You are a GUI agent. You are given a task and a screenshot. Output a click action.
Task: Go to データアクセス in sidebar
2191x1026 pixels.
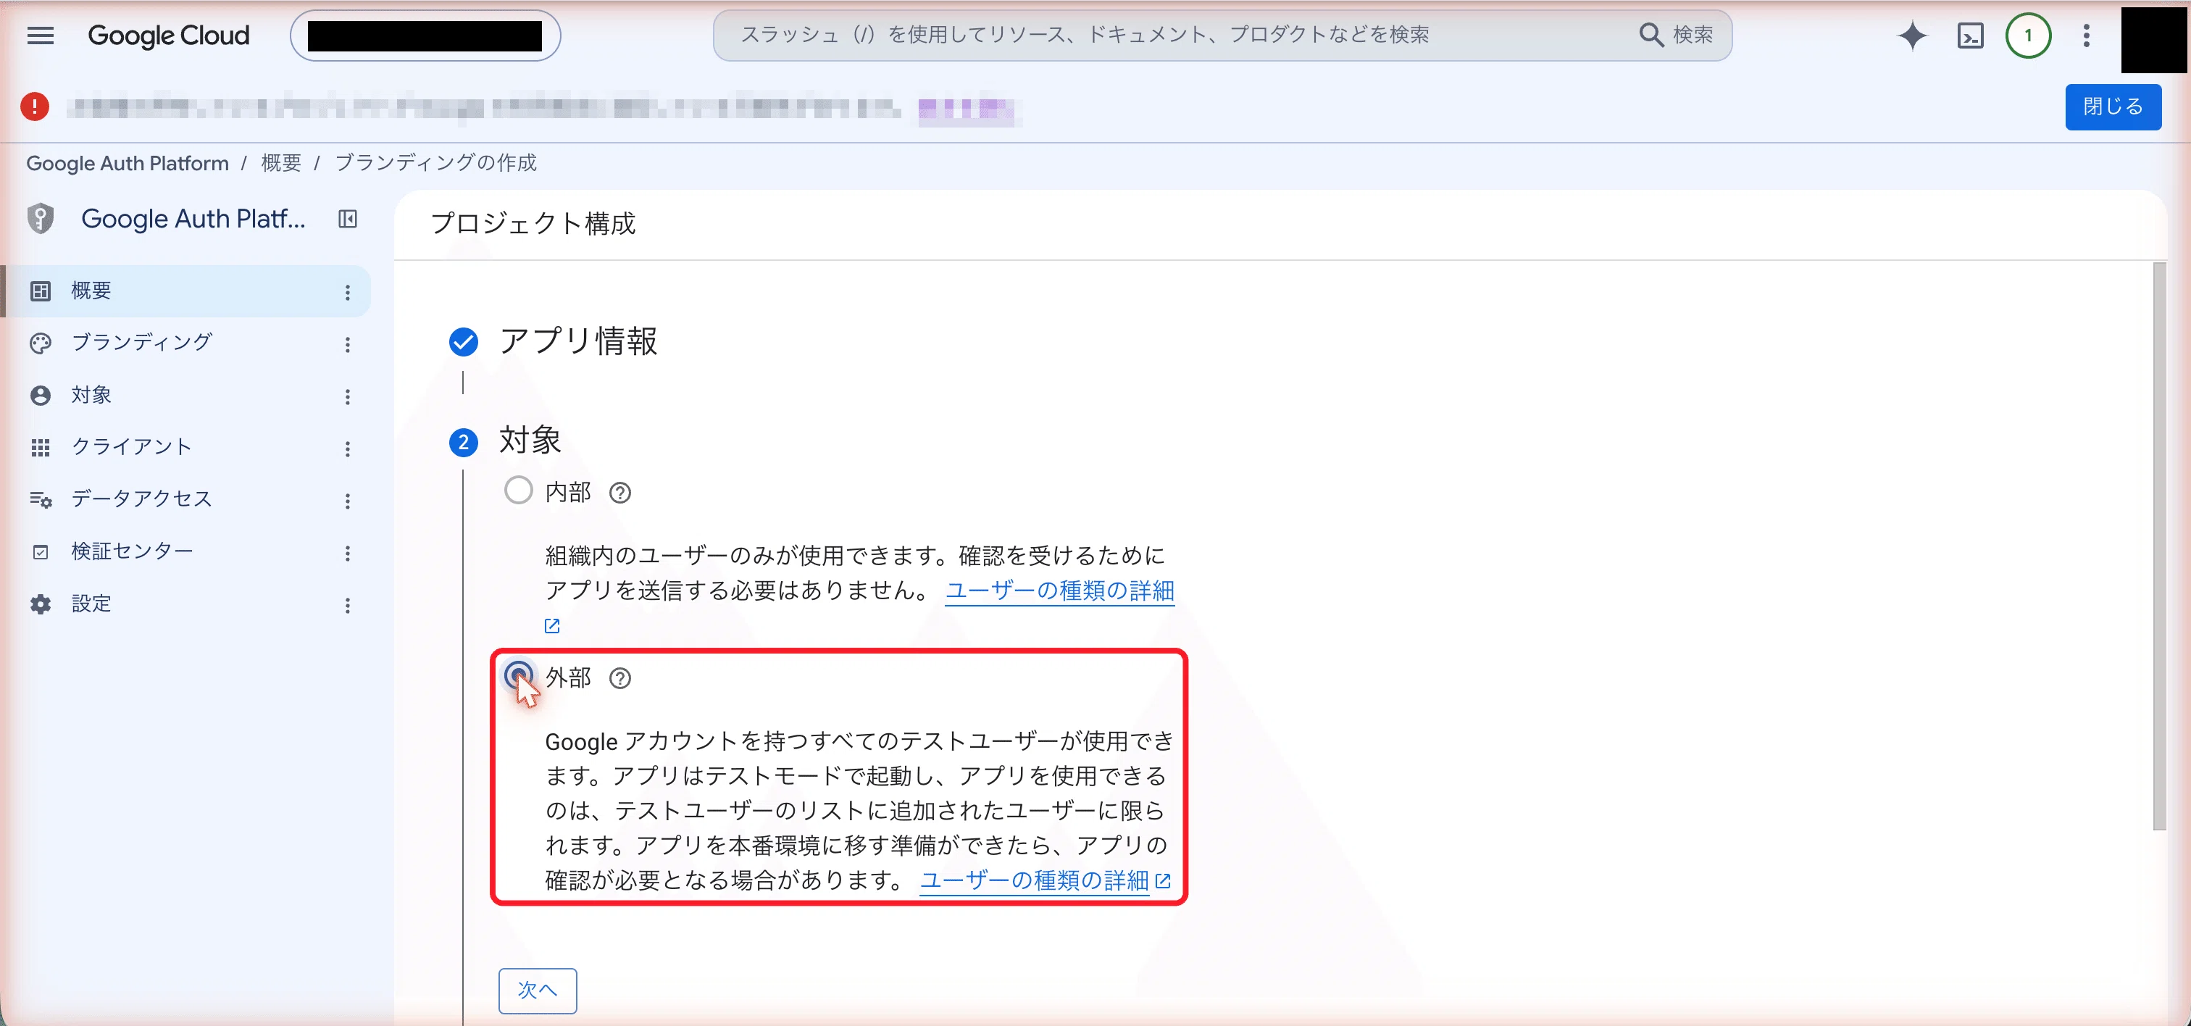click(x=185, y=499)
